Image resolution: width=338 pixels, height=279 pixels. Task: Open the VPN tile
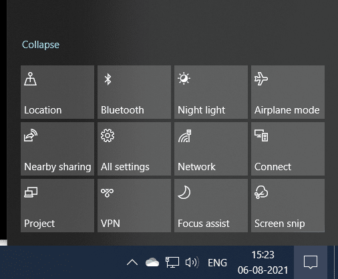point(134,206)
